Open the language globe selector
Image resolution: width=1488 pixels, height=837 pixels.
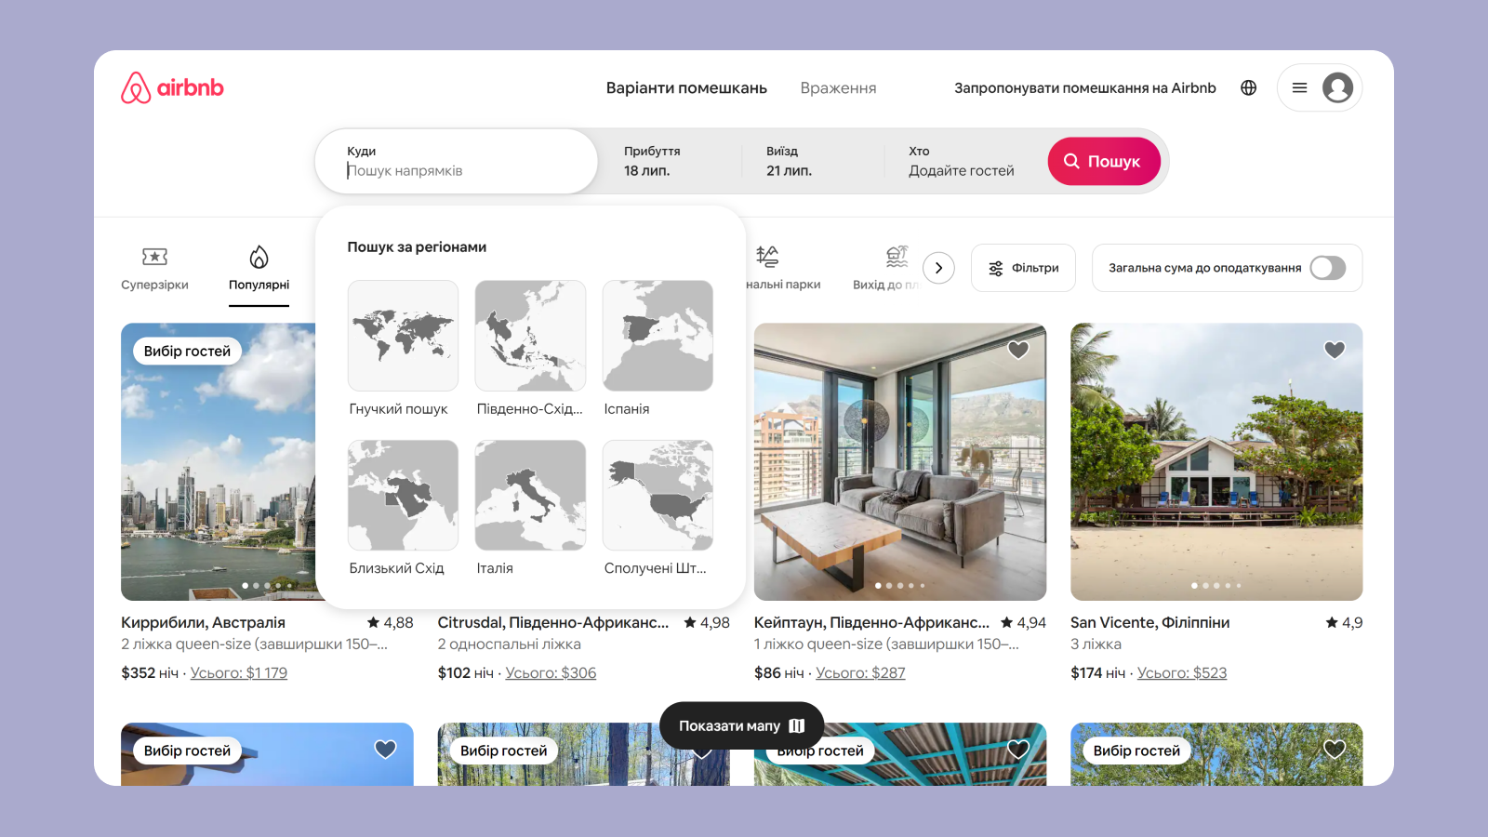click(x=1248, y=87)
